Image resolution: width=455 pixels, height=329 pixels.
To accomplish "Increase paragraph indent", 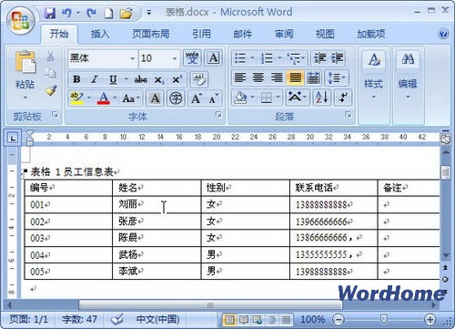I will [338, 58].
